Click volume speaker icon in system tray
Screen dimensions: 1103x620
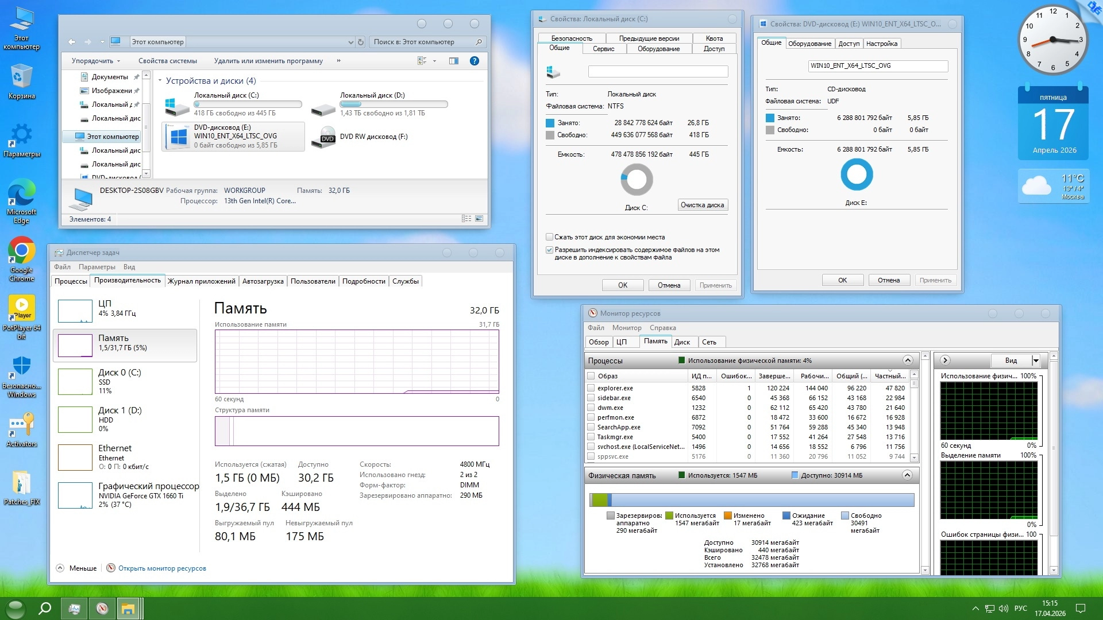1004,609
